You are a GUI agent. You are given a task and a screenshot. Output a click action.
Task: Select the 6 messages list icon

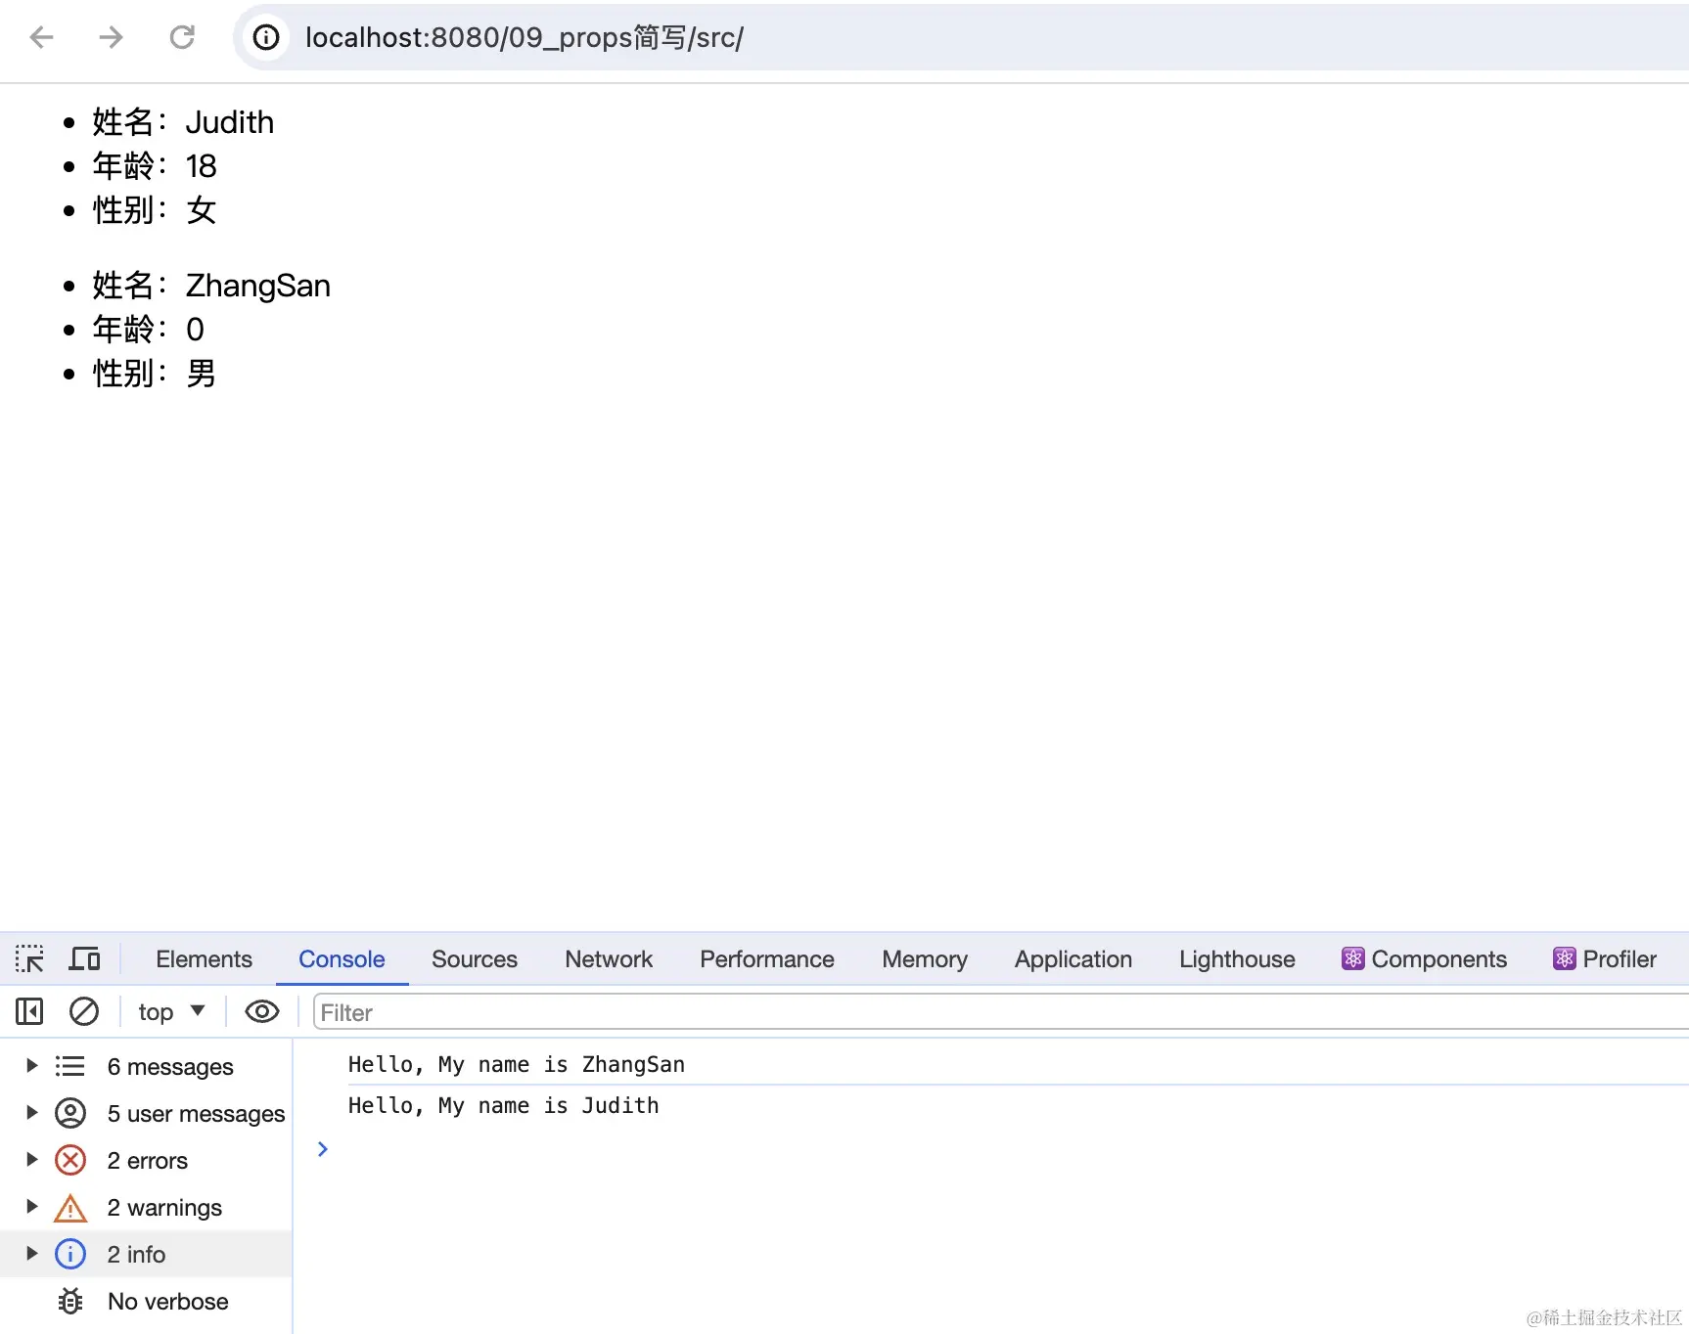[70, 1066]
